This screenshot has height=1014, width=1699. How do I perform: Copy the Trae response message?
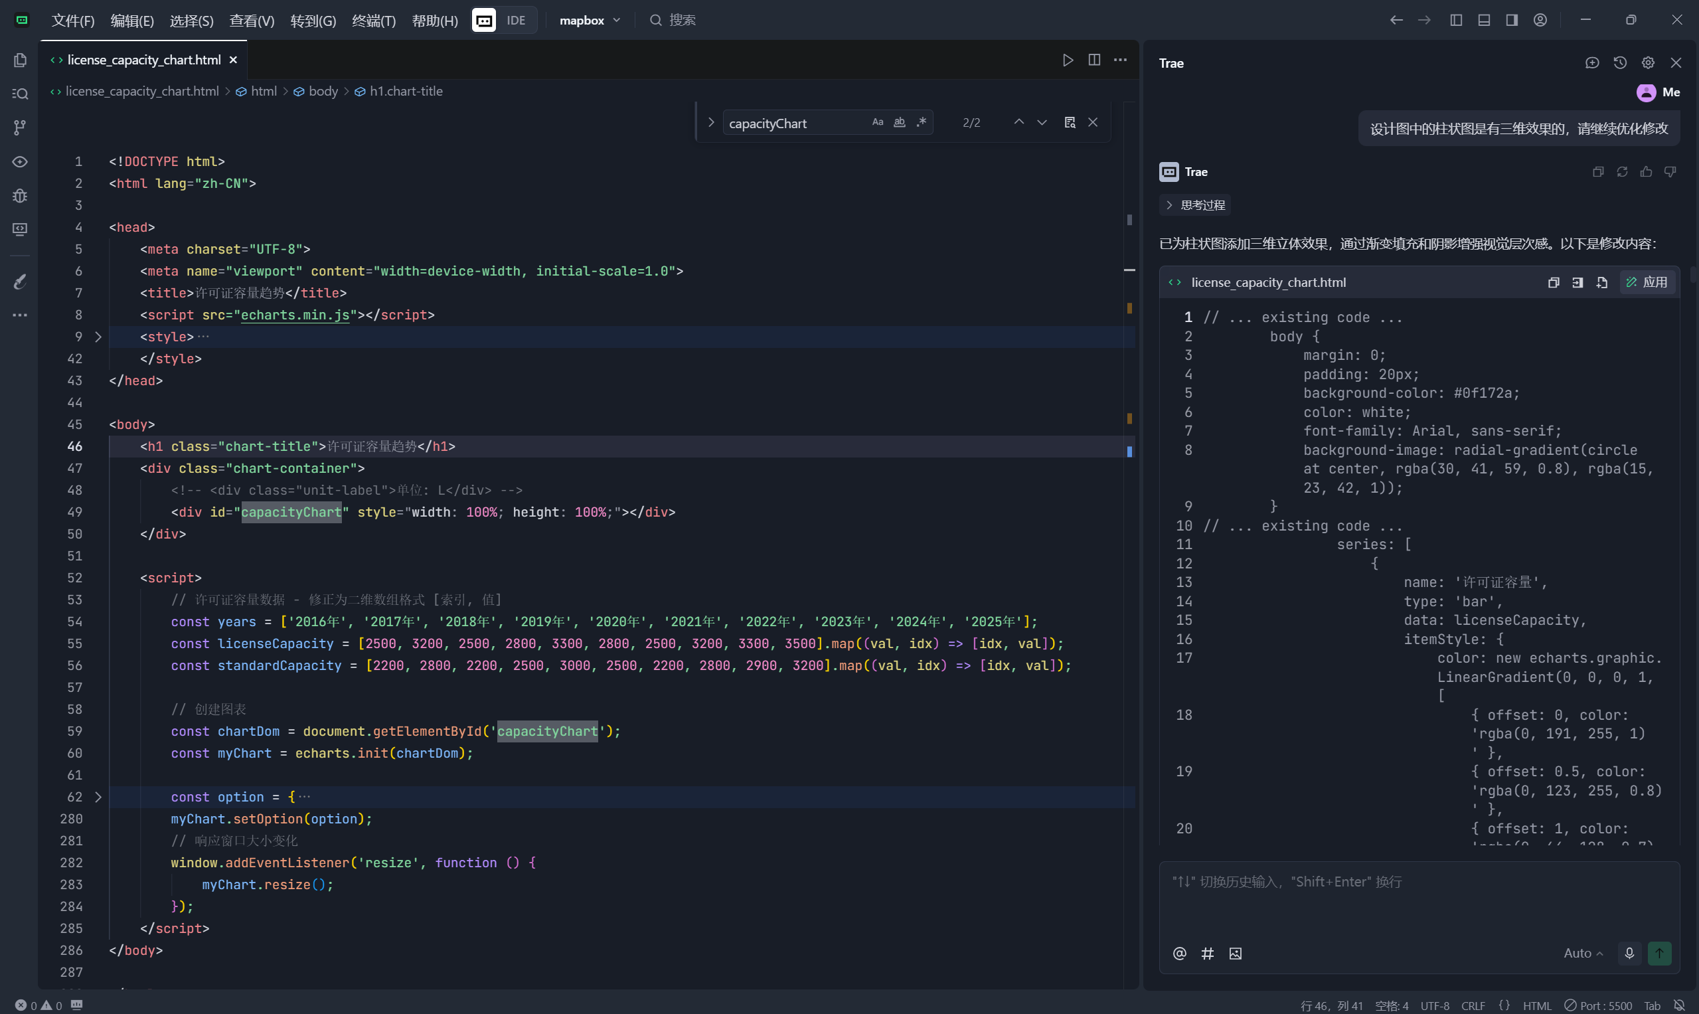pyautogui.click(x=1598, y=171)
